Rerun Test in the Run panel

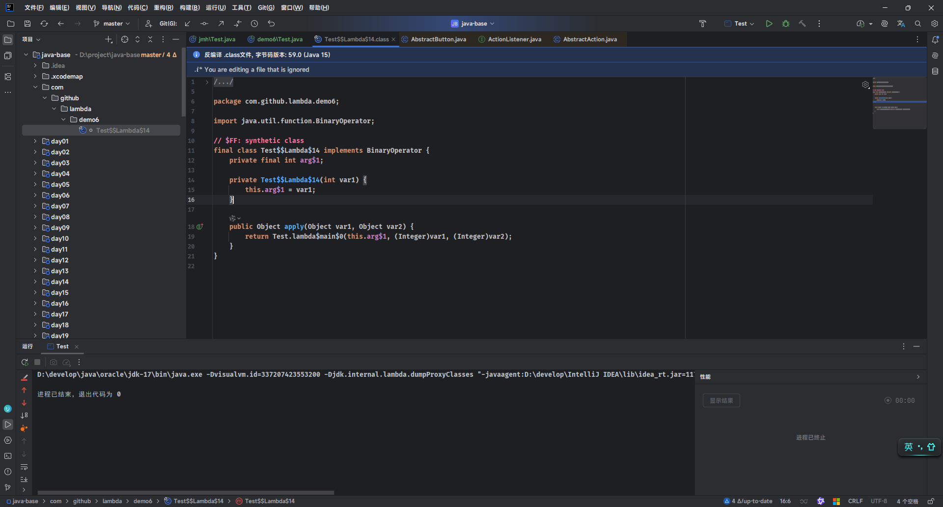[25, 362]
